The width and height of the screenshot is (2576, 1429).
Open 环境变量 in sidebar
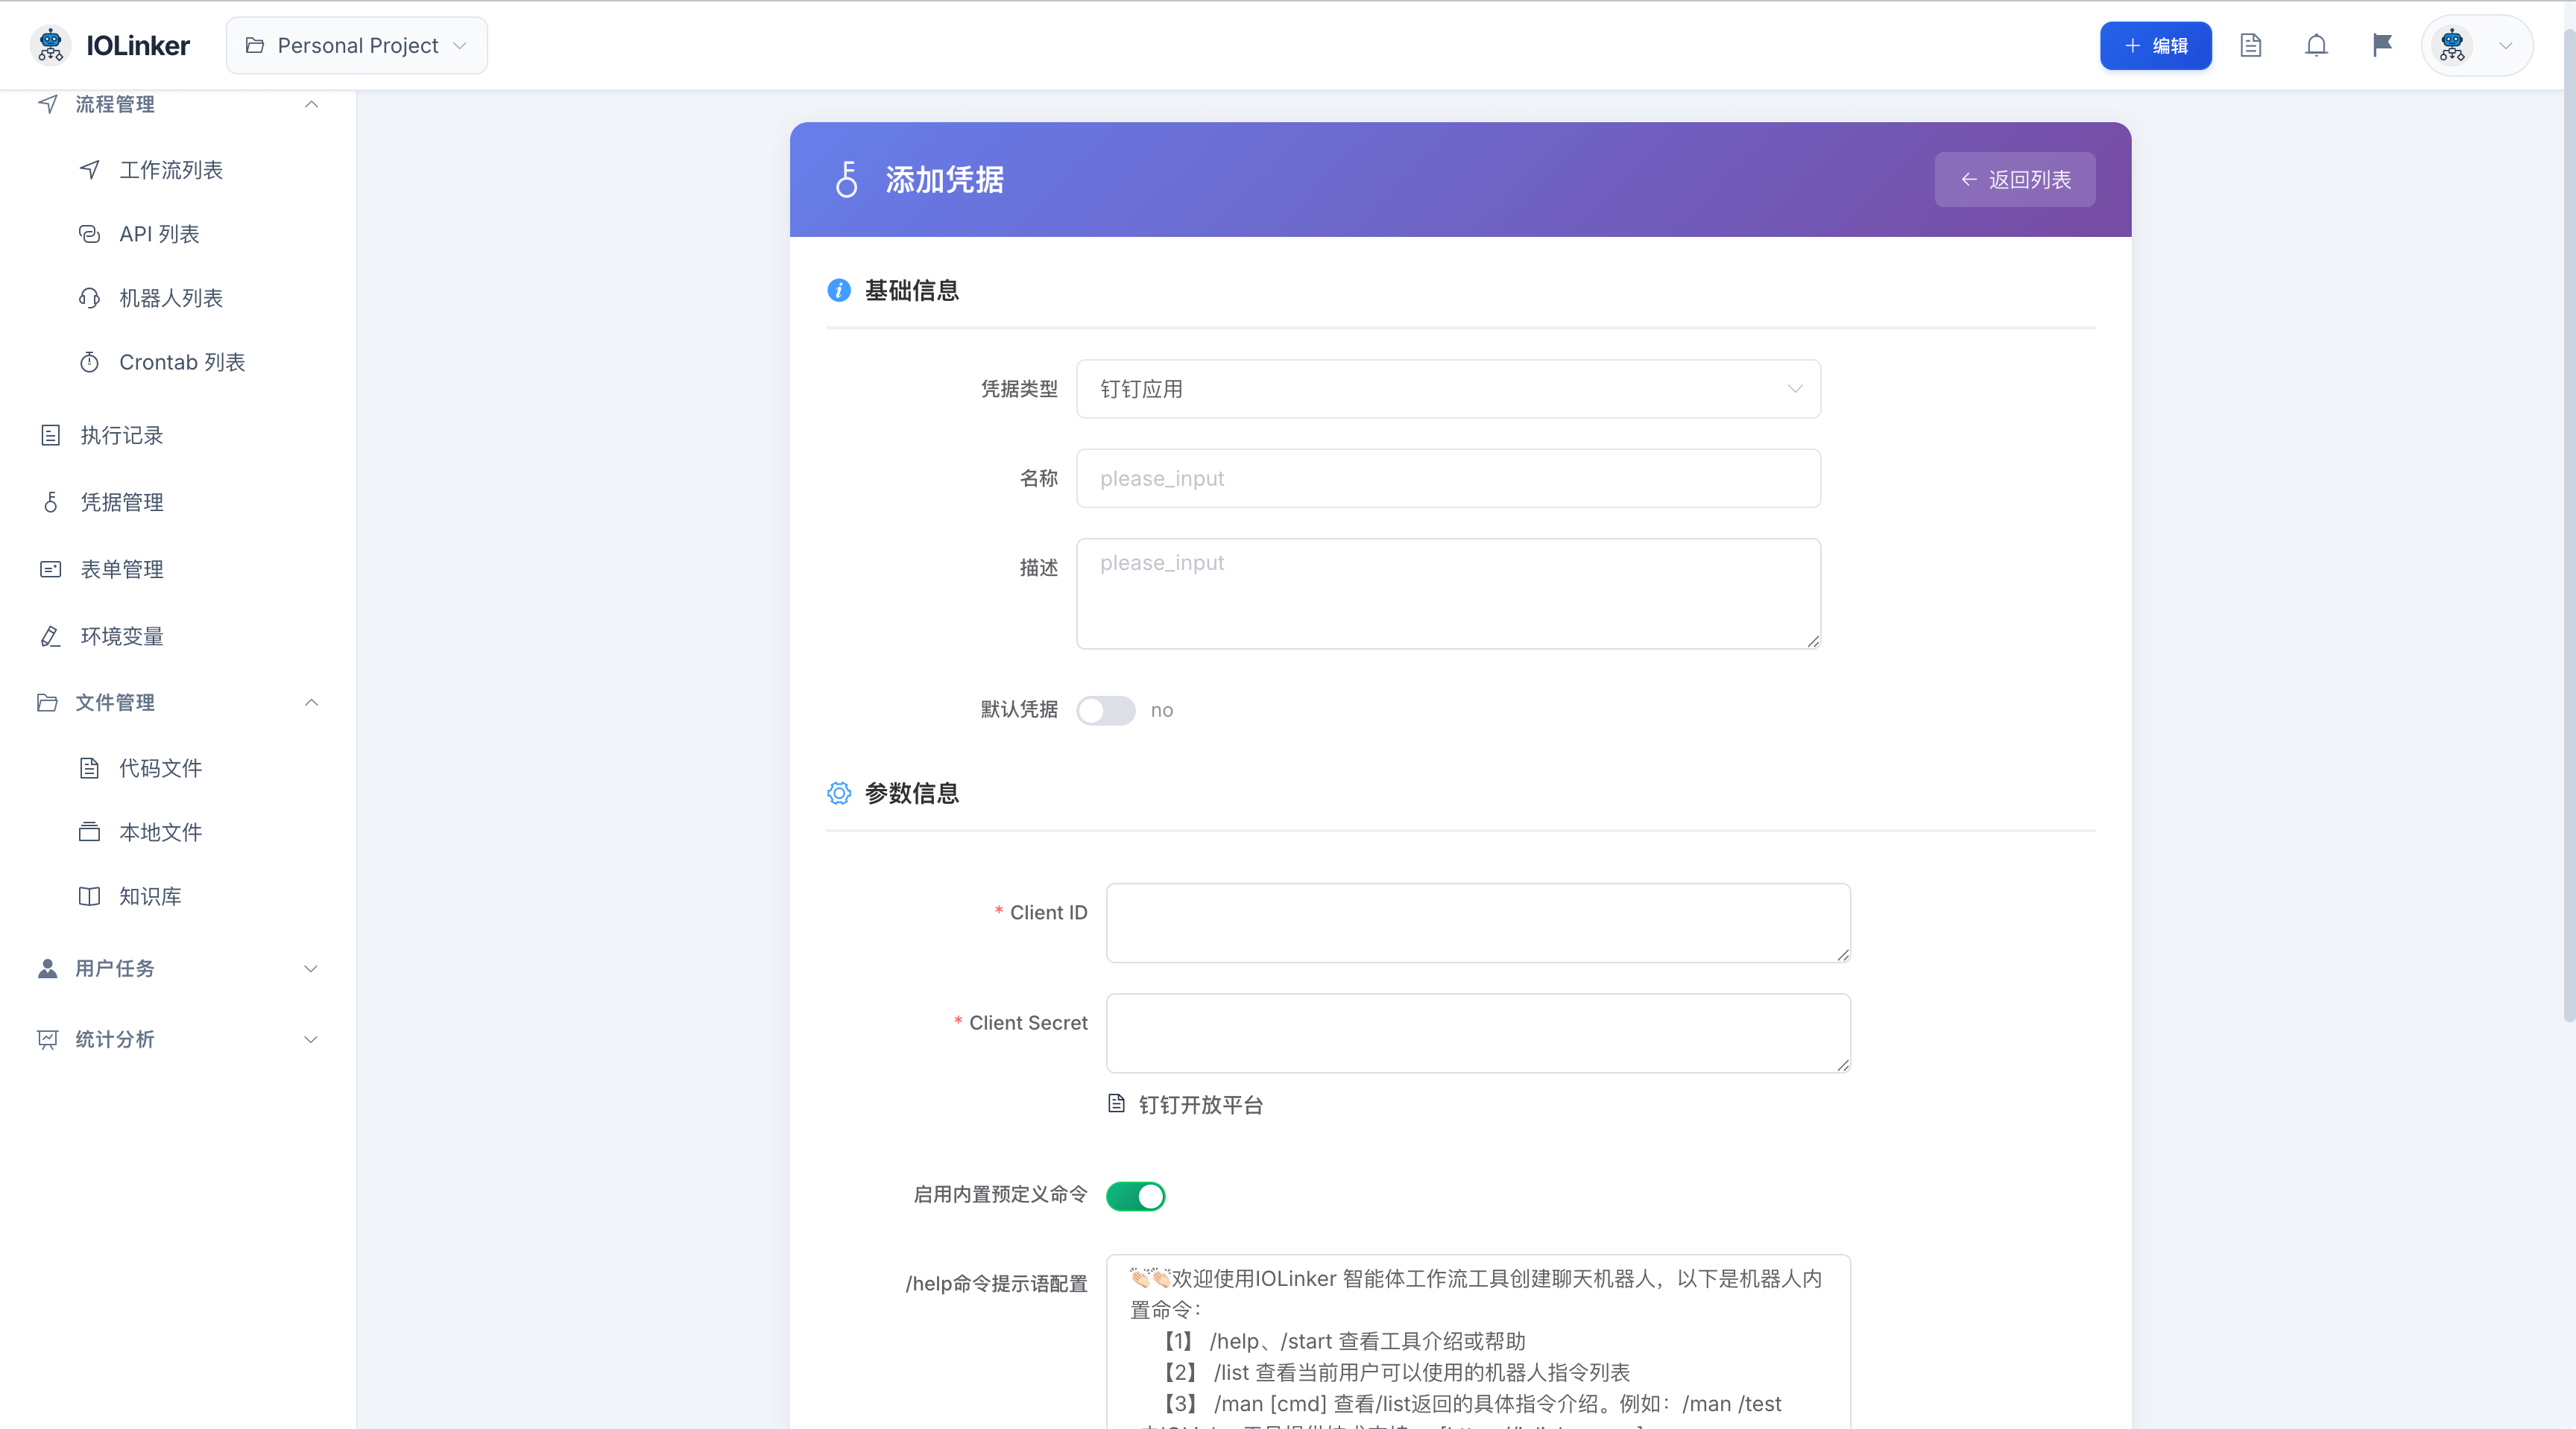click(x=122, y=636)
